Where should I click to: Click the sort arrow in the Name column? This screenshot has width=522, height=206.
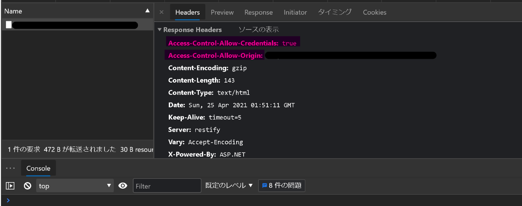[x=147, y=11]
